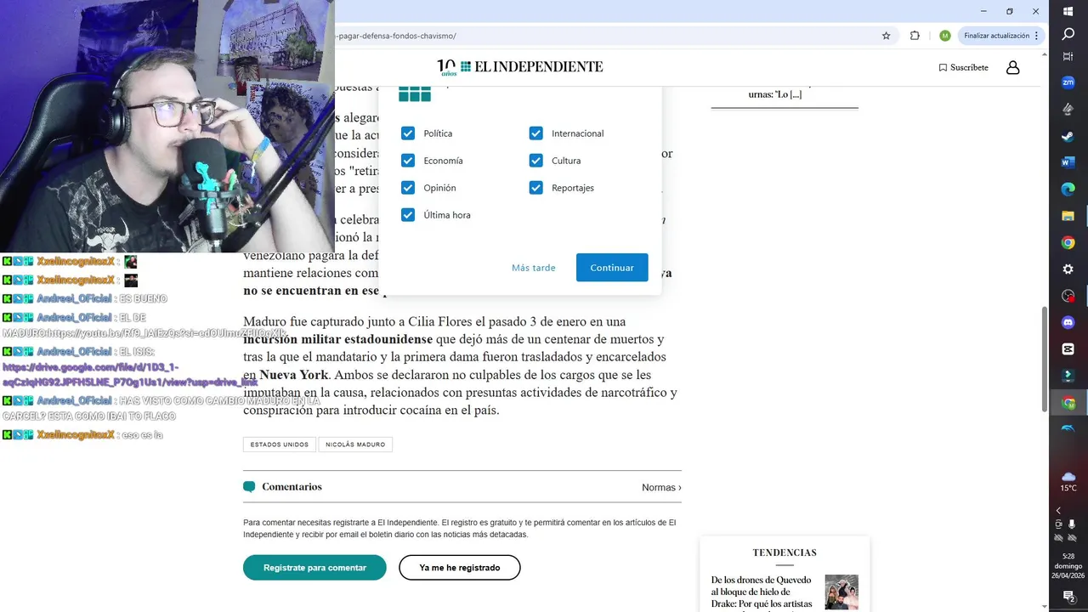The image size is (1088, 612).
Task: Open the microphone tray icon
Action: (x=1072, y=524)
